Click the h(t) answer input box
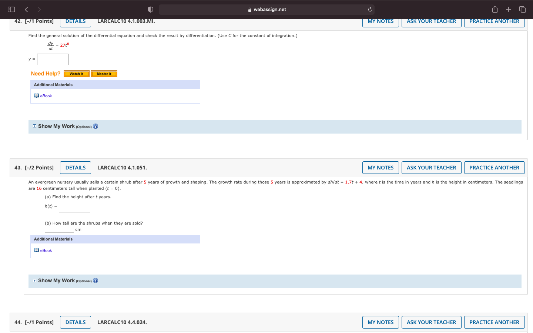The width and height of the screenshot is (533, 333). coord(74,206)
